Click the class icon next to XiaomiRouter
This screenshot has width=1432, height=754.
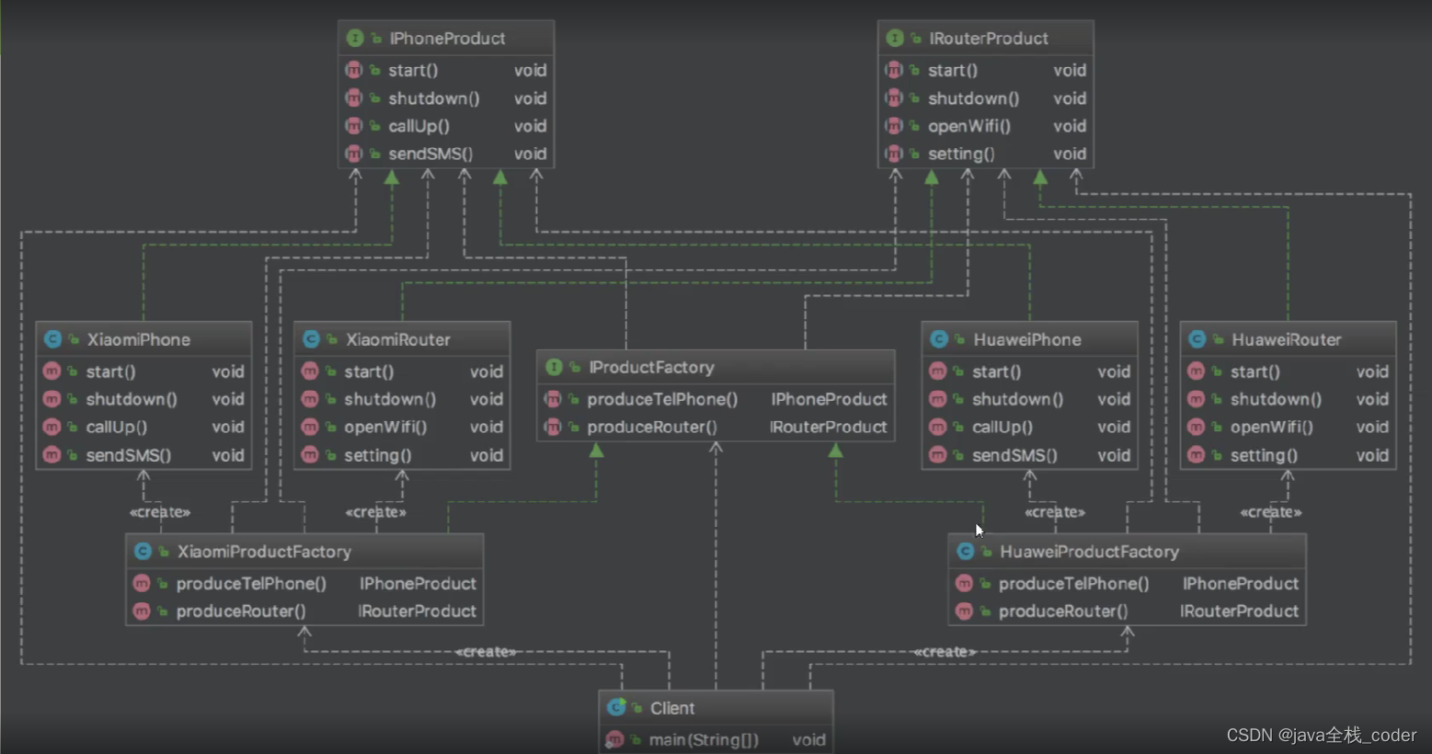311,339
